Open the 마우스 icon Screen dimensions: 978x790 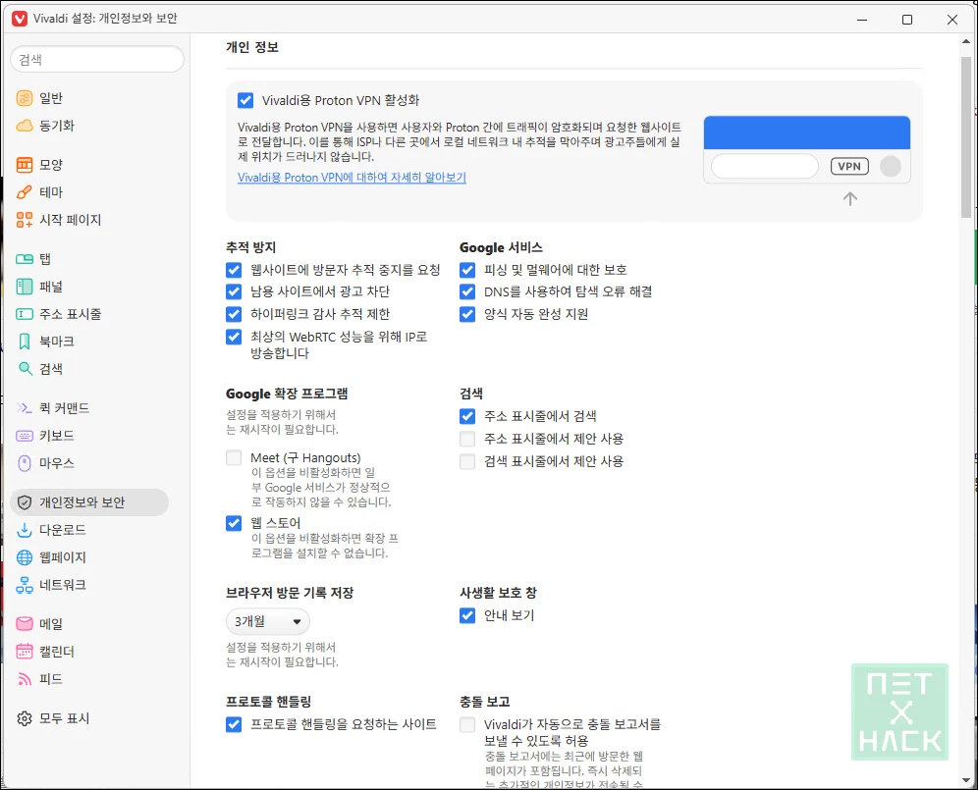pos(25,462)
